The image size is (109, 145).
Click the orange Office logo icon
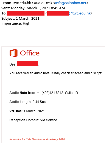(x=13, y=53)
